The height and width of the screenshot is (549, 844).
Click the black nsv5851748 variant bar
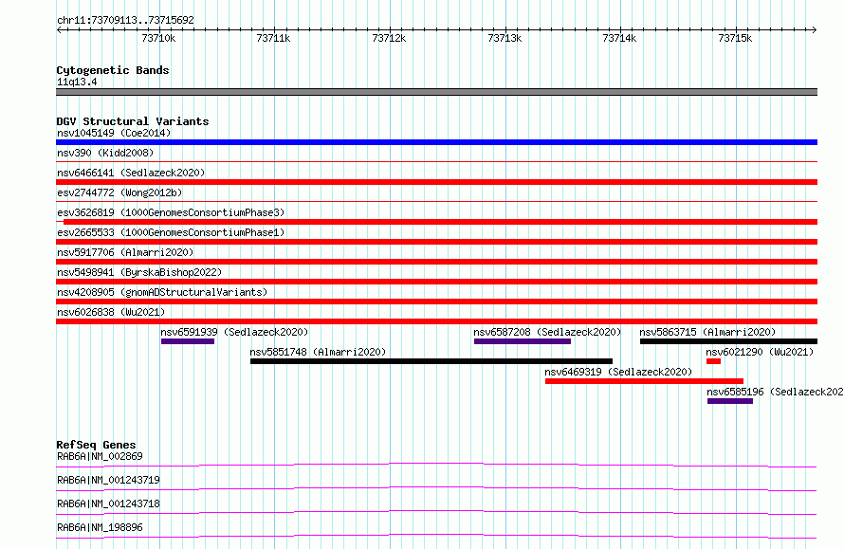point(431,361)
